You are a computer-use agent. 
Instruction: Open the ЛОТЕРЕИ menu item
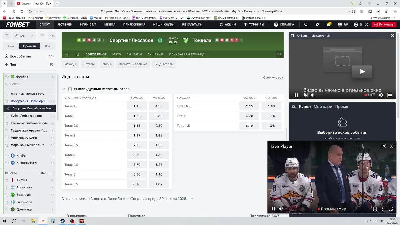[x=65, y=24]
